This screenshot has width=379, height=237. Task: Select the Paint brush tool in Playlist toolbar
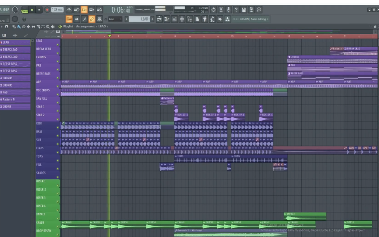[18, 26]
